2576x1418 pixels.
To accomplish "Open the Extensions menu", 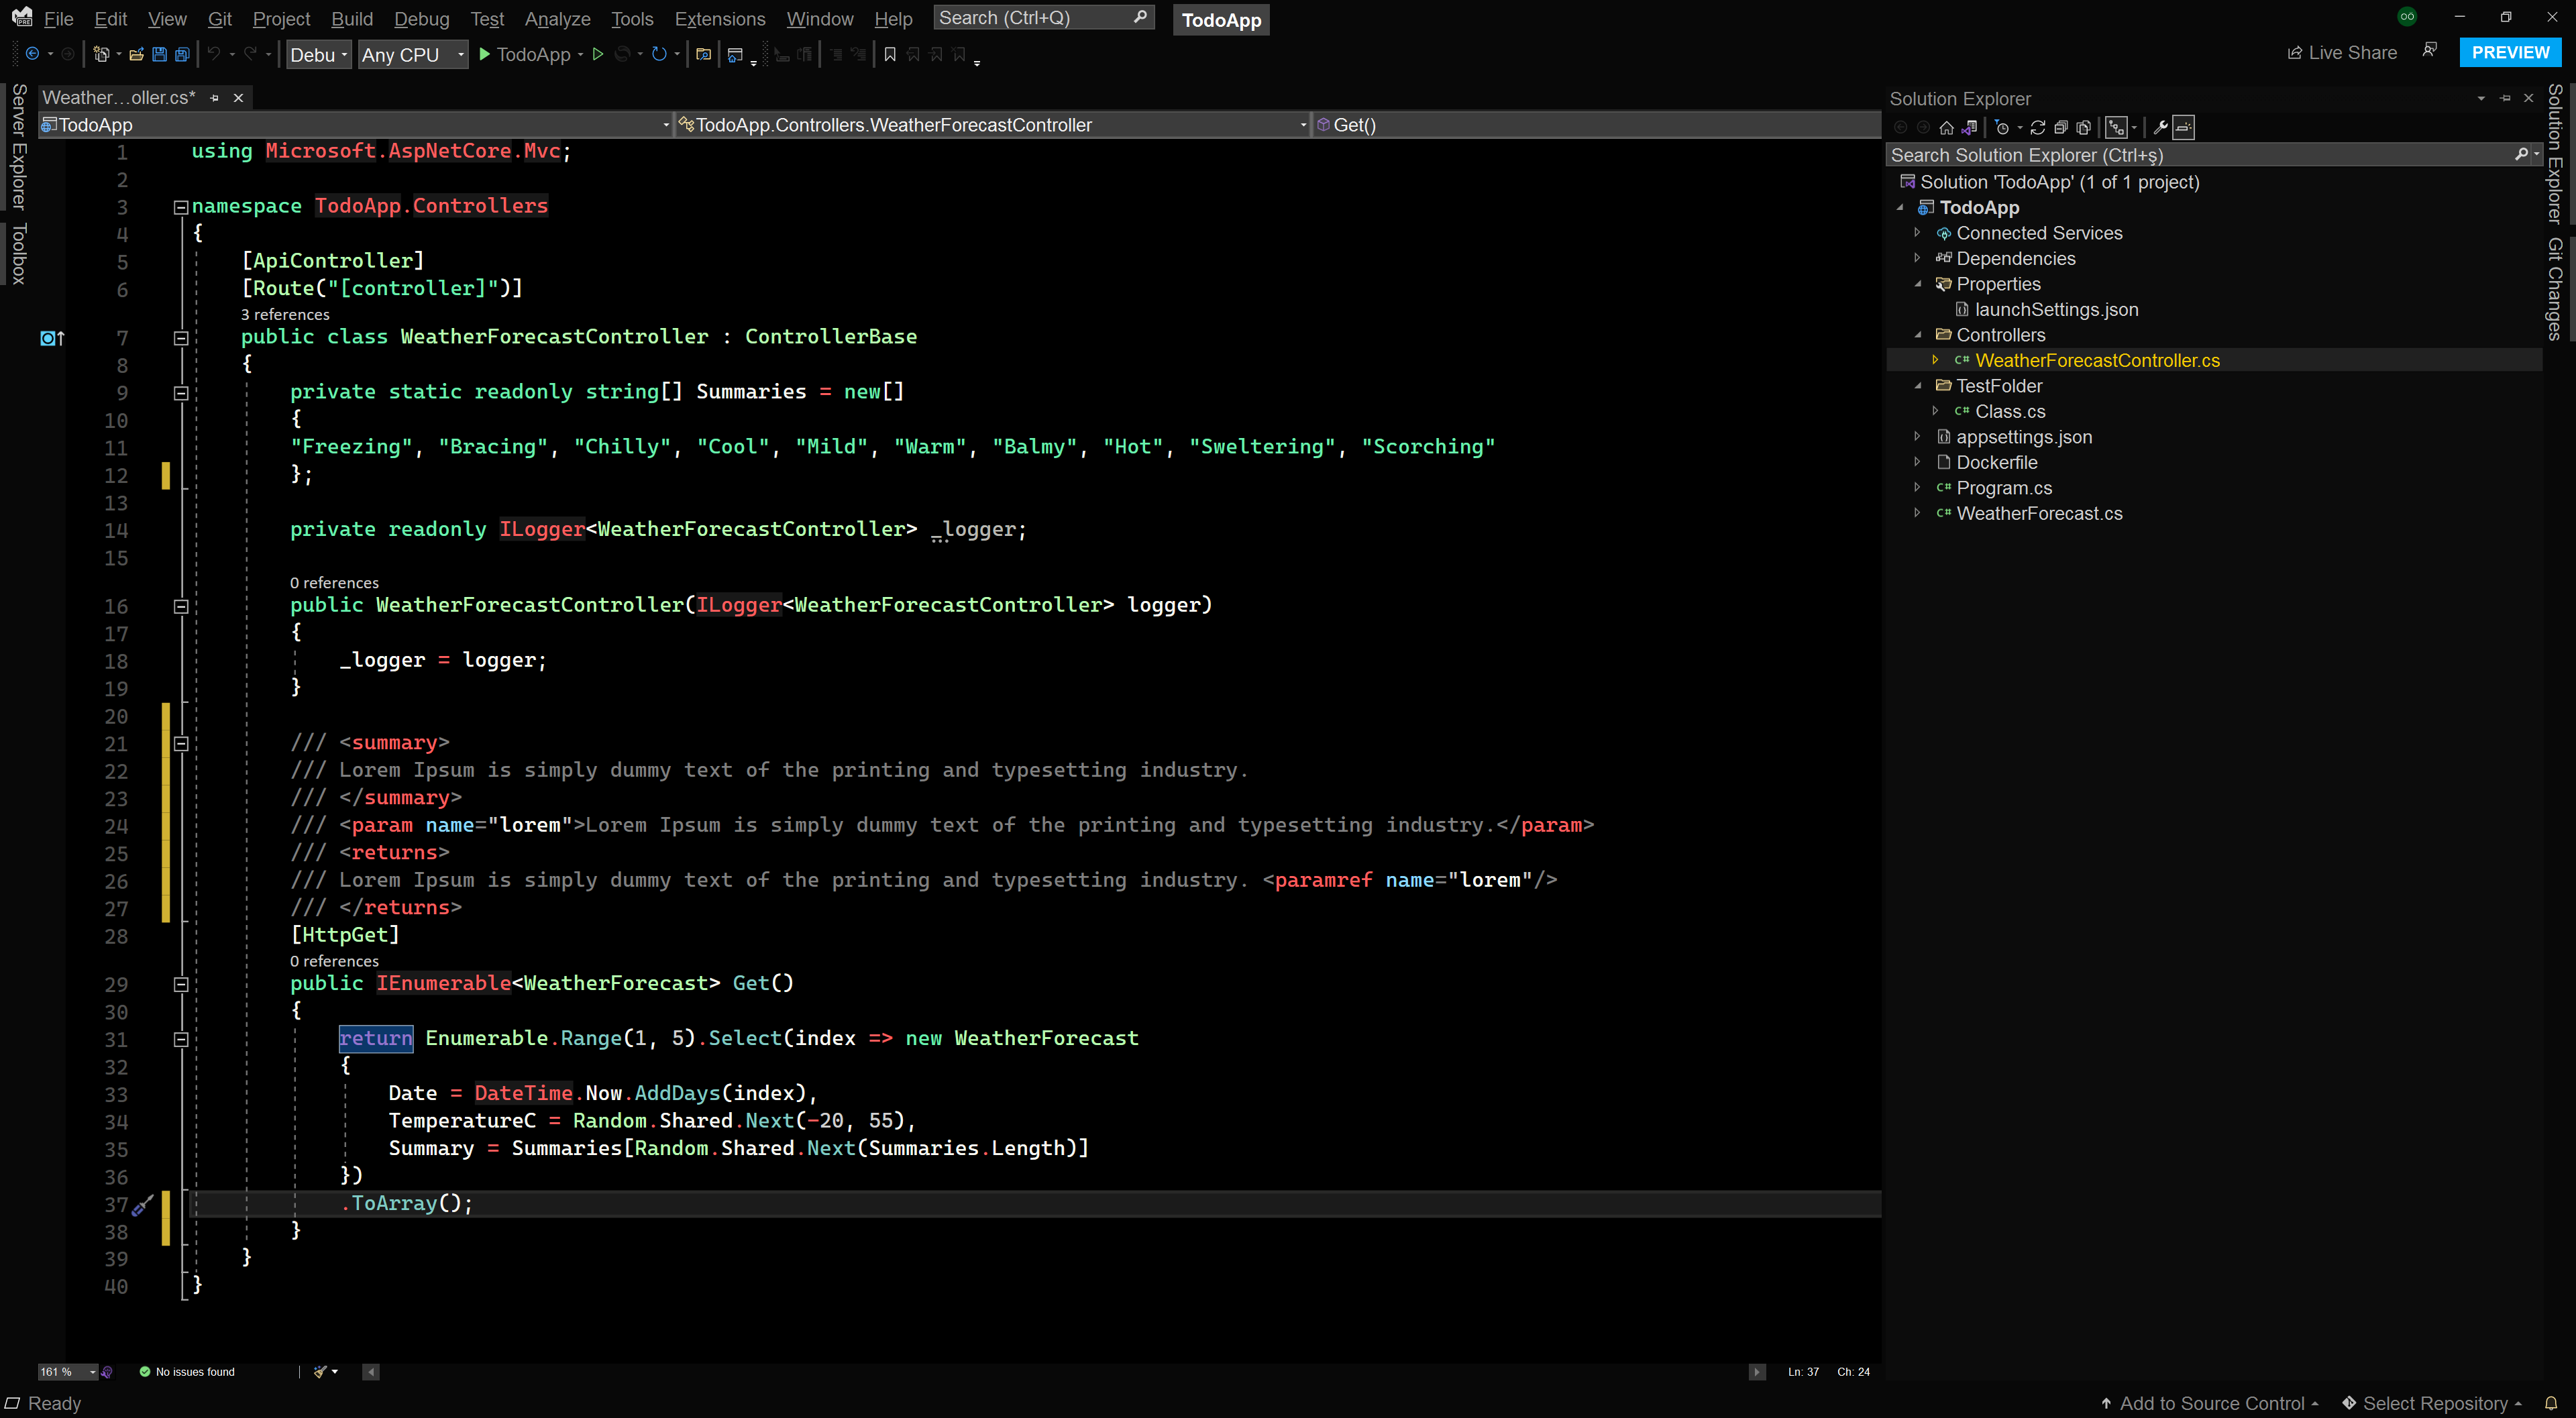I will tap(719, 19).
